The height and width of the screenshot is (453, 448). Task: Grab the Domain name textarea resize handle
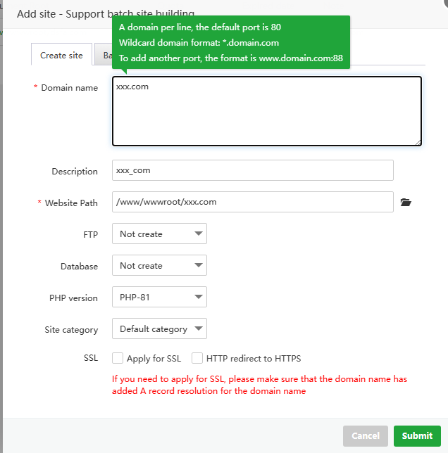[418, 142]
